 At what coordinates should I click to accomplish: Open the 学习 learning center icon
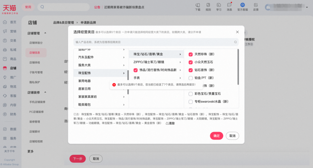[x=219, y=6]
